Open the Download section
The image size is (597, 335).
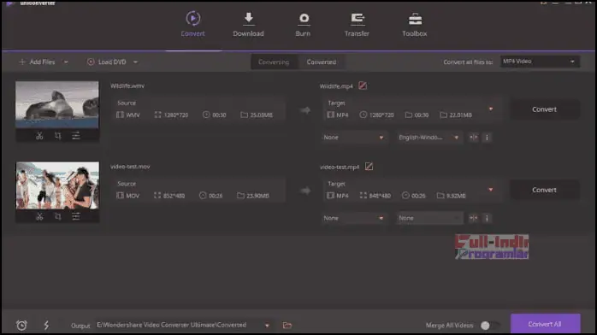pyautogui.click(x=248, y=25)
